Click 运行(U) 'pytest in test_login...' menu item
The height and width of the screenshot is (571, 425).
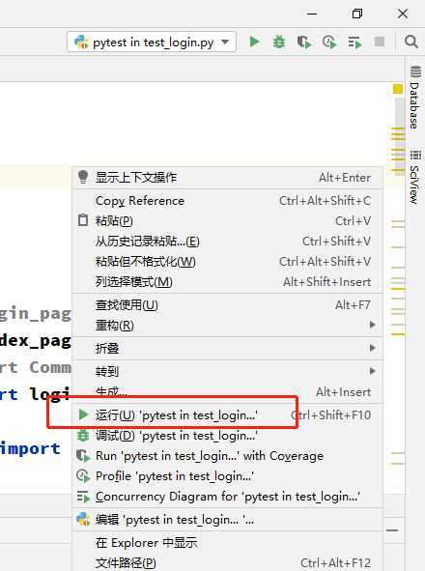[227, 415]
